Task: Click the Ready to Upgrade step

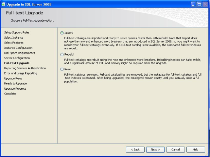Action: point(15,83)
